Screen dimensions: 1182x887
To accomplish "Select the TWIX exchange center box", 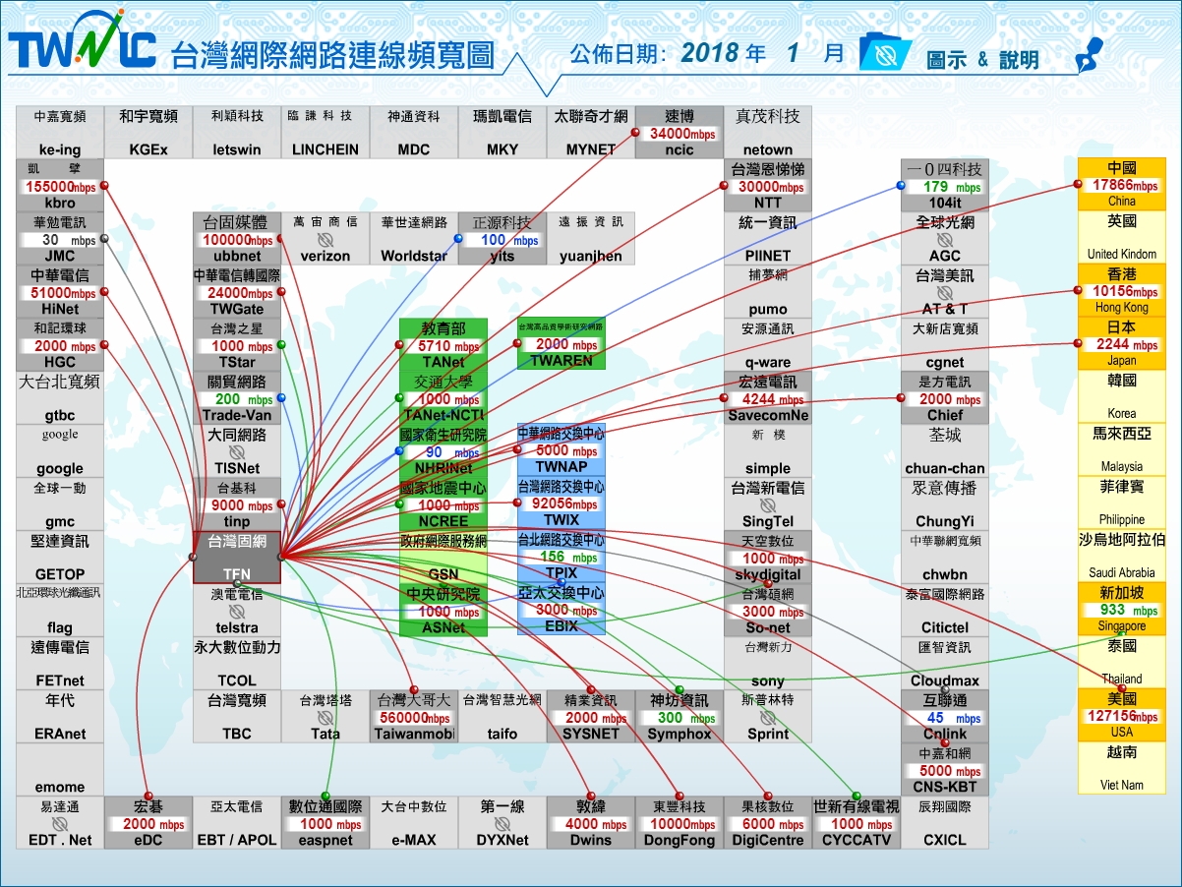I will coord(561,503).
